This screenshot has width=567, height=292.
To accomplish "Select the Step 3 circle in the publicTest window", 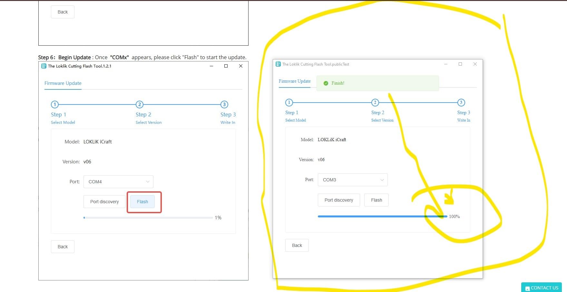I will (x=461, y=103).
